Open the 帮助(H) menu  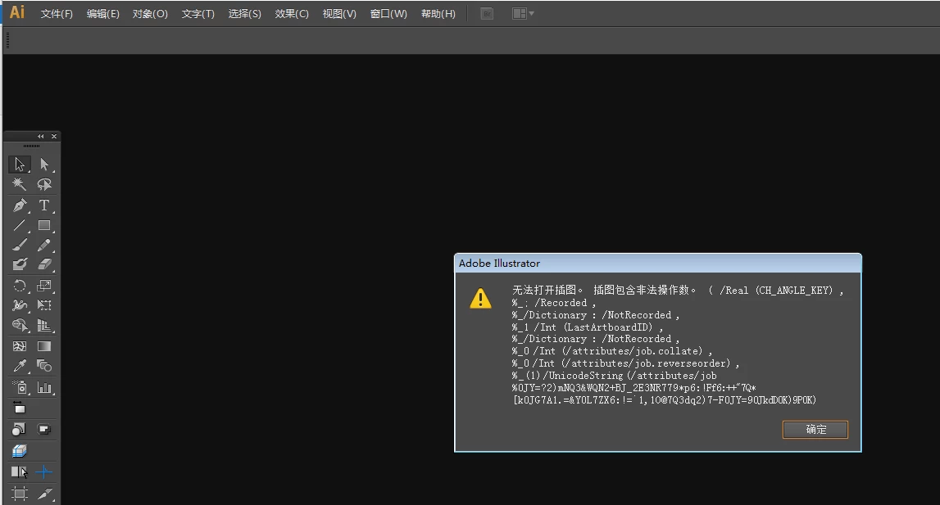point(438,13)
